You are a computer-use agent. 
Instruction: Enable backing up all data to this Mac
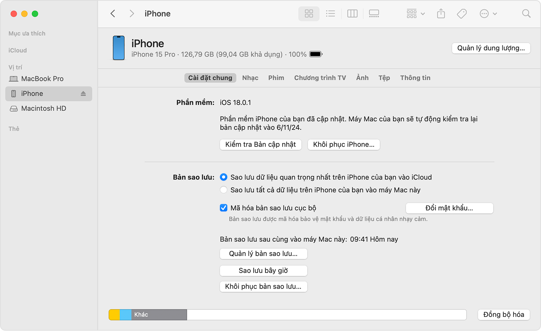pyautogui.click(x=223, y=190)
